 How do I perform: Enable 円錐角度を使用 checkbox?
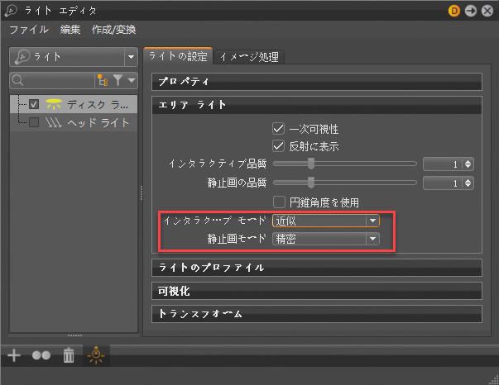[279, 202]
